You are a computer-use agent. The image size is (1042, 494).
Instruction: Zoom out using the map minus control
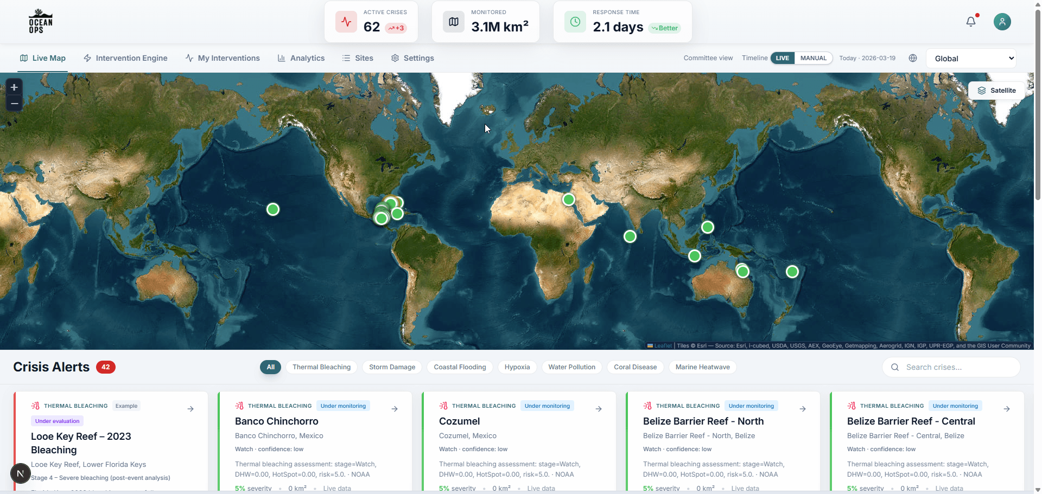click(14, 104)
